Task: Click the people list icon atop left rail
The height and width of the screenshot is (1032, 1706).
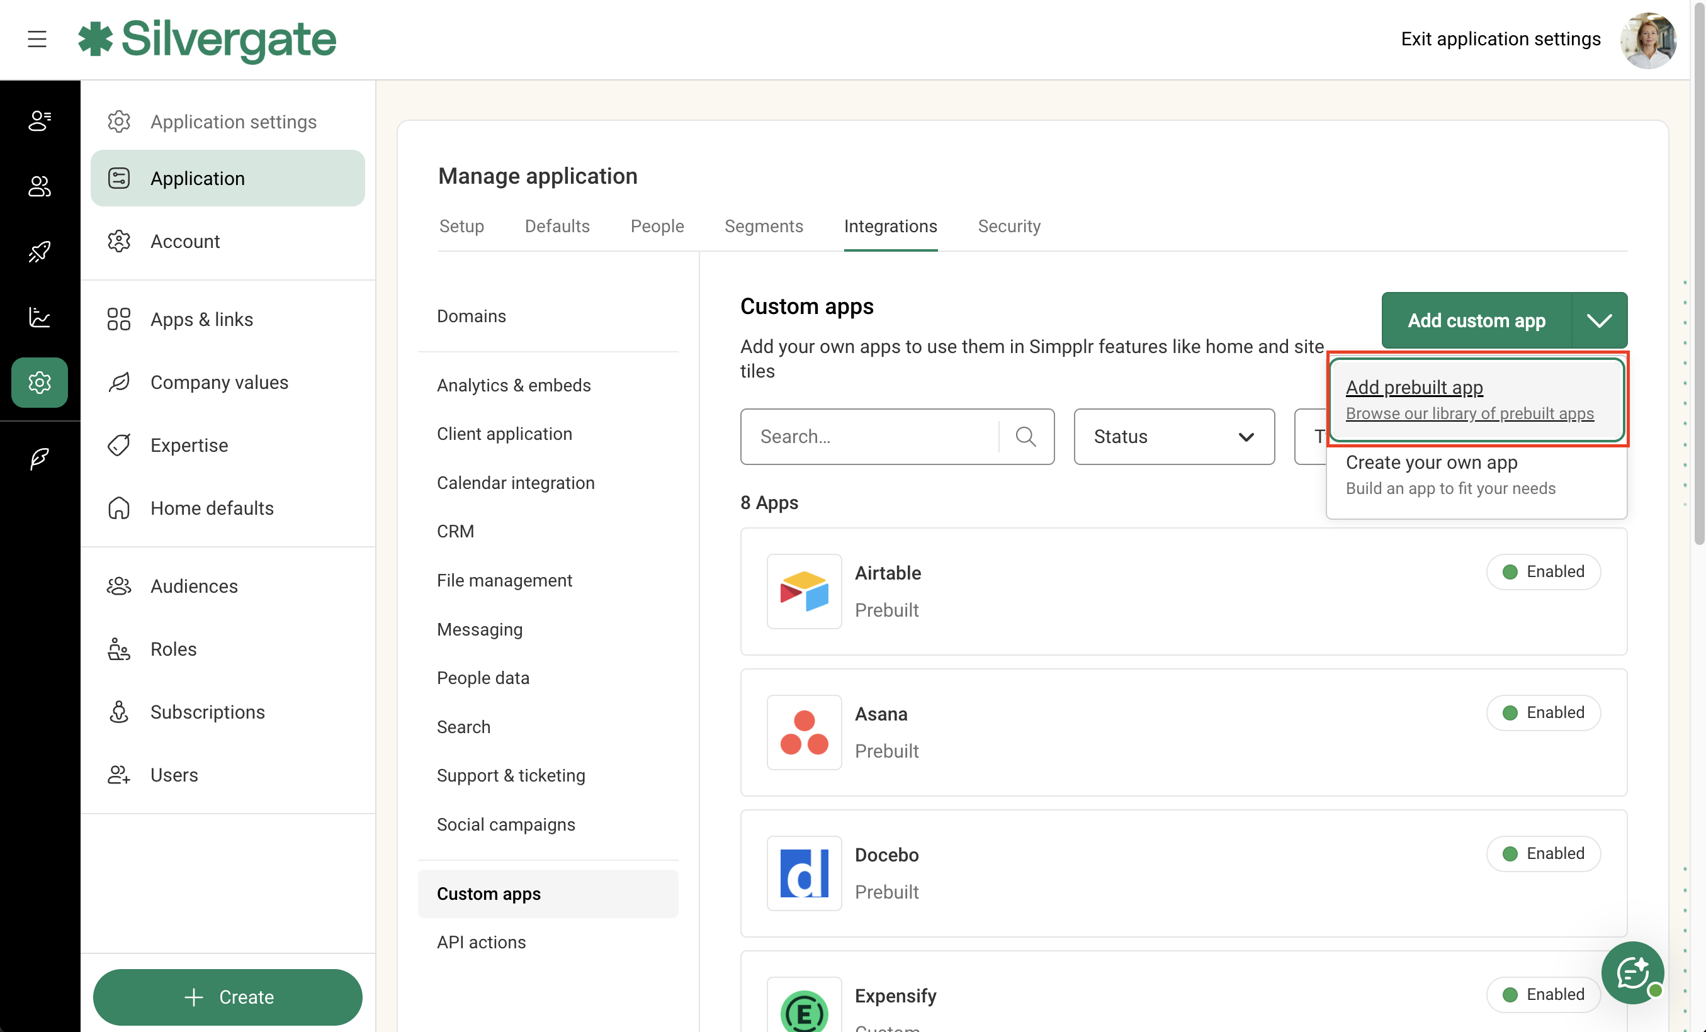Action: tap(40, 121)
